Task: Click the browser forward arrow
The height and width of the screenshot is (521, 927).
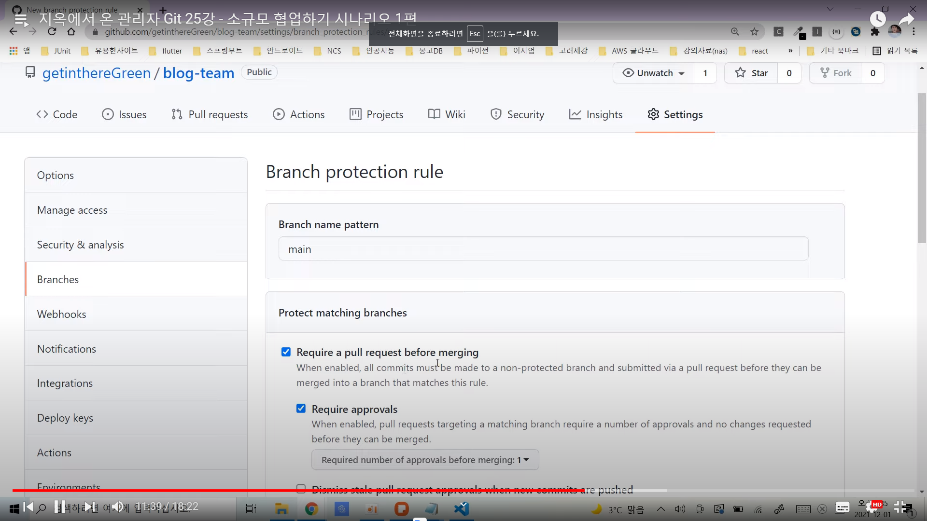Action: click(32, 32)
